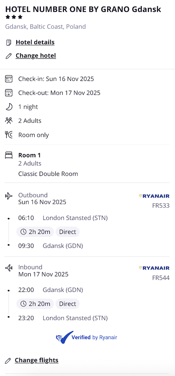Click the Ryanair logo on inbound flight
Viewport: 175px width, 376px height.
[154, 268]
